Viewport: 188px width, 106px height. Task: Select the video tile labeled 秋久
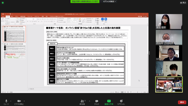tap(169, 69)
